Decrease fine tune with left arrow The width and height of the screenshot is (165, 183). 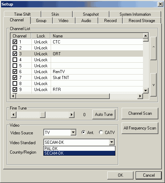[x=14, y=115]
